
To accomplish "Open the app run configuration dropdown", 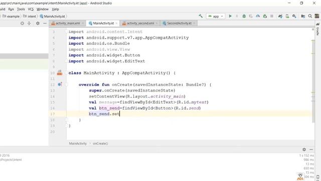I will 216,16.
